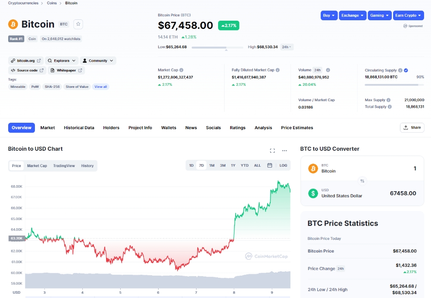Open the Price Estimates tab
The height and width of the screenshot is (298, 431).
pyautogui.click(x=297, y=128)
